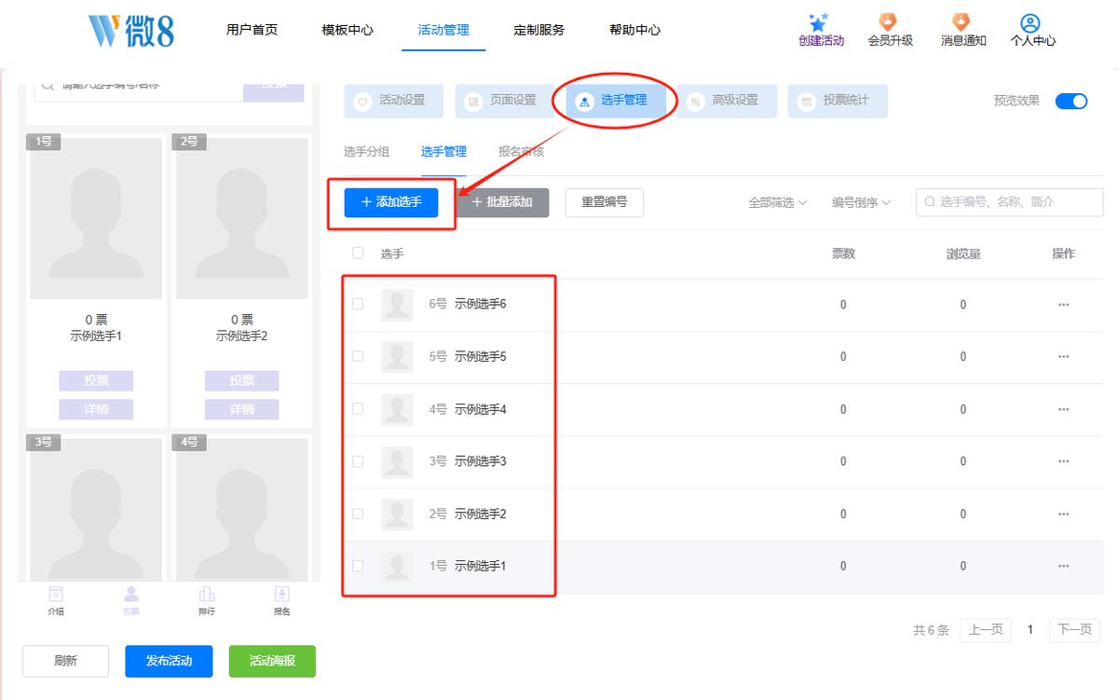Open the 介绍 icon in preview footer
This screenshot has height=700, width=1118.
point(56,600)
